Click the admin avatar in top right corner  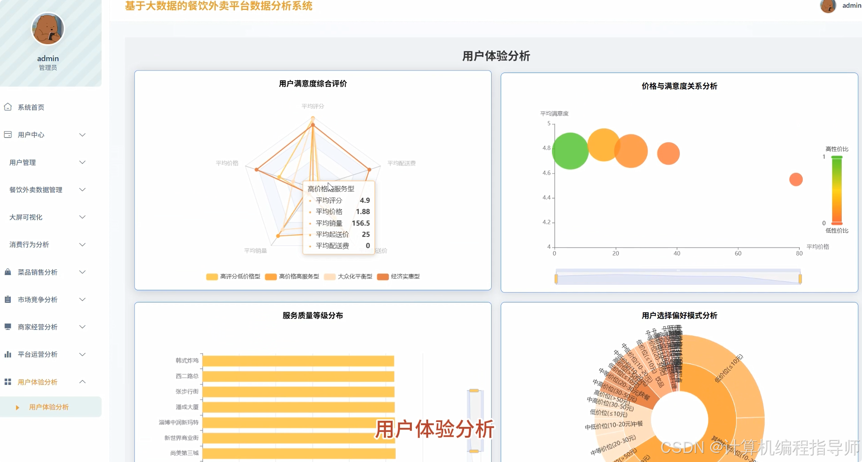(828, 7)
